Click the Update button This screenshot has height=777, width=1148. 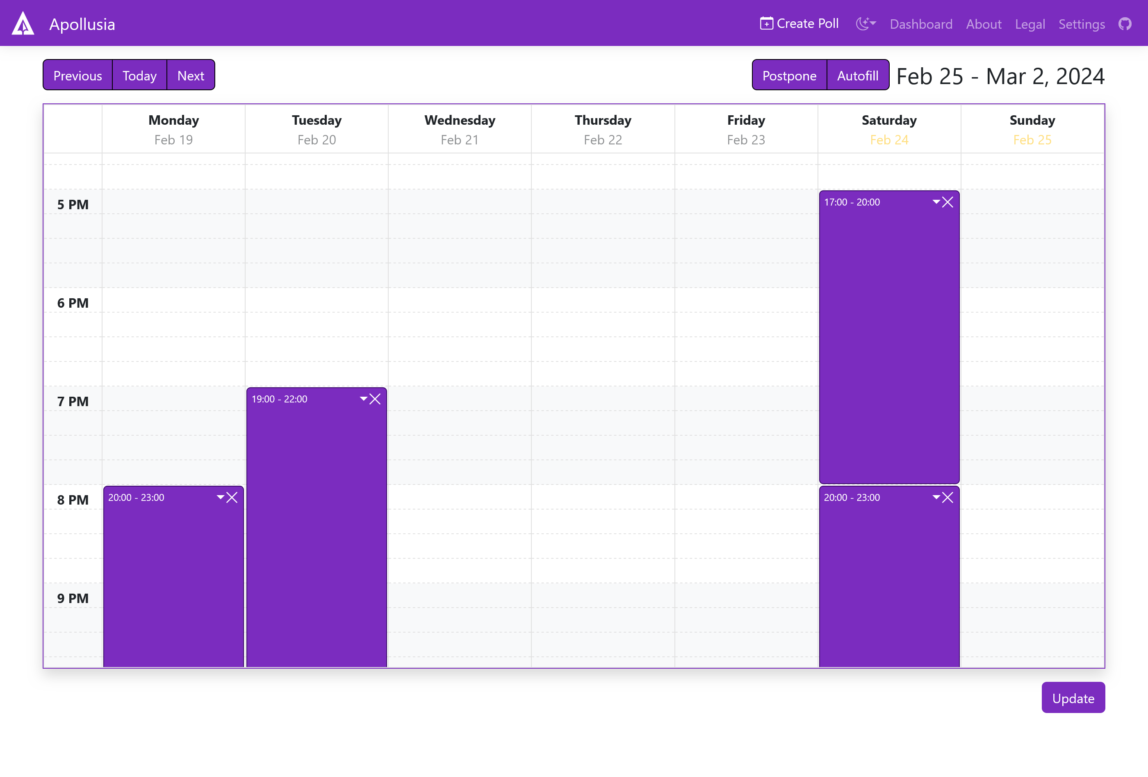pyautogui.click(x=1073, y=698)
